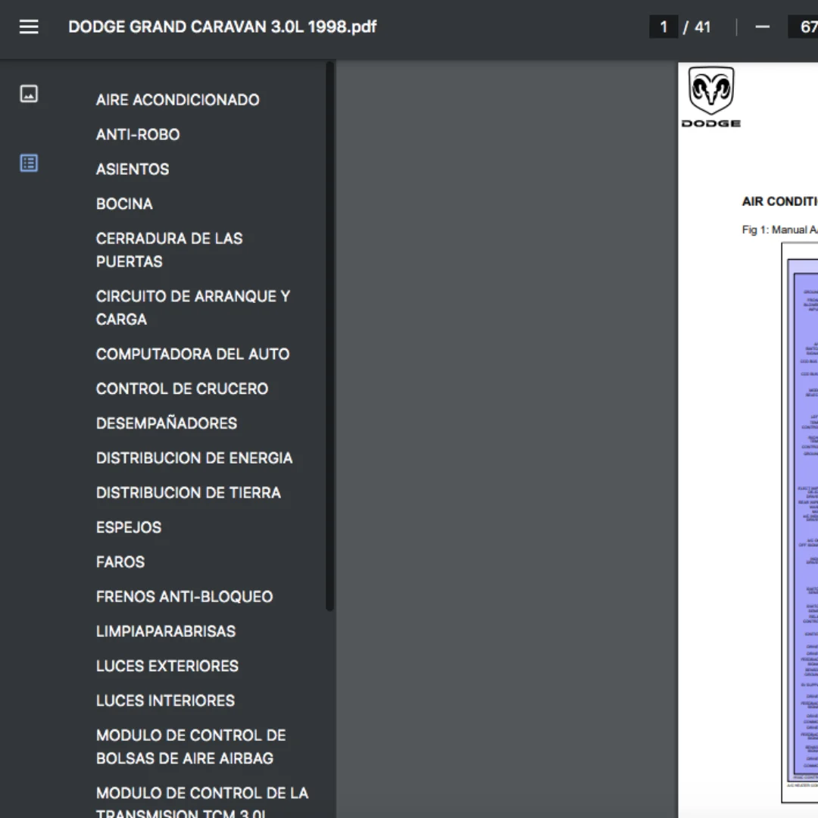Click total page count 41 text

pyautogui.click(x=703, y=27)
